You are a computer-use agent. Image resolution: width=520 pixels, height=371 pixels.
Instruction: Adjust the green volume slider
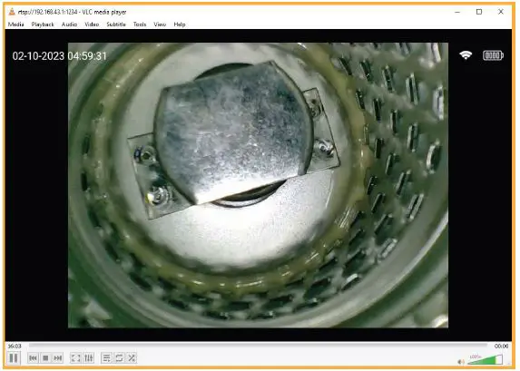point(486,359)
